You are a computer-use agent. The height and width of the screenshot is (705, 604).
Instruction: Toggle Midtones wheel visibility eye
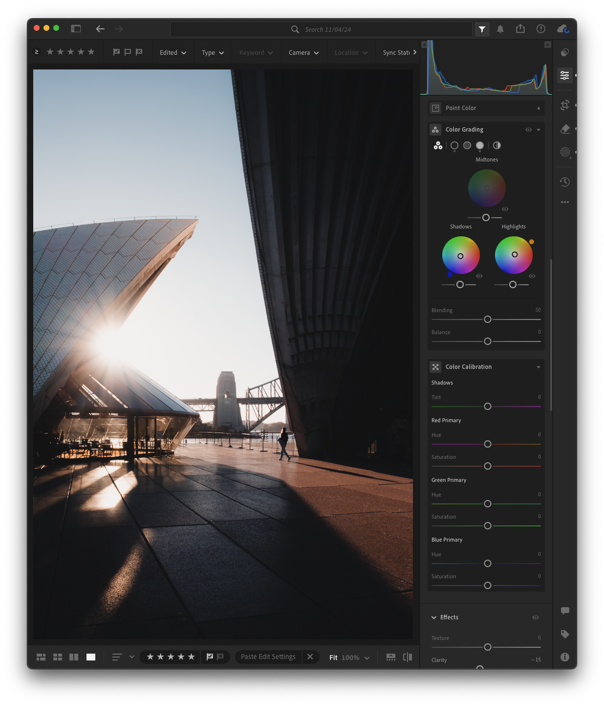505,209
